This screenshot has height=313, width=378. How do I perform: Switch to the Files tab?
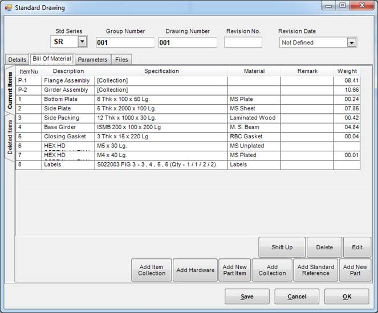[121, 59]
